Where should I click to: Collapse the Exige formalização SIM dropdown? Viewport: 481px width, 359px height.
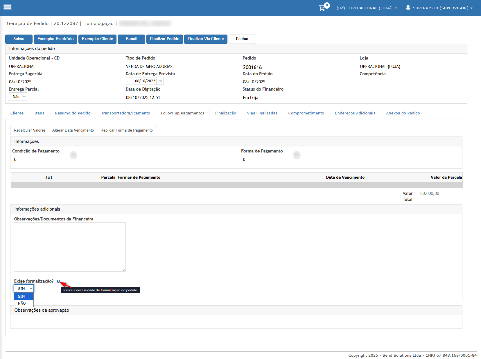(x=24, y=288)
